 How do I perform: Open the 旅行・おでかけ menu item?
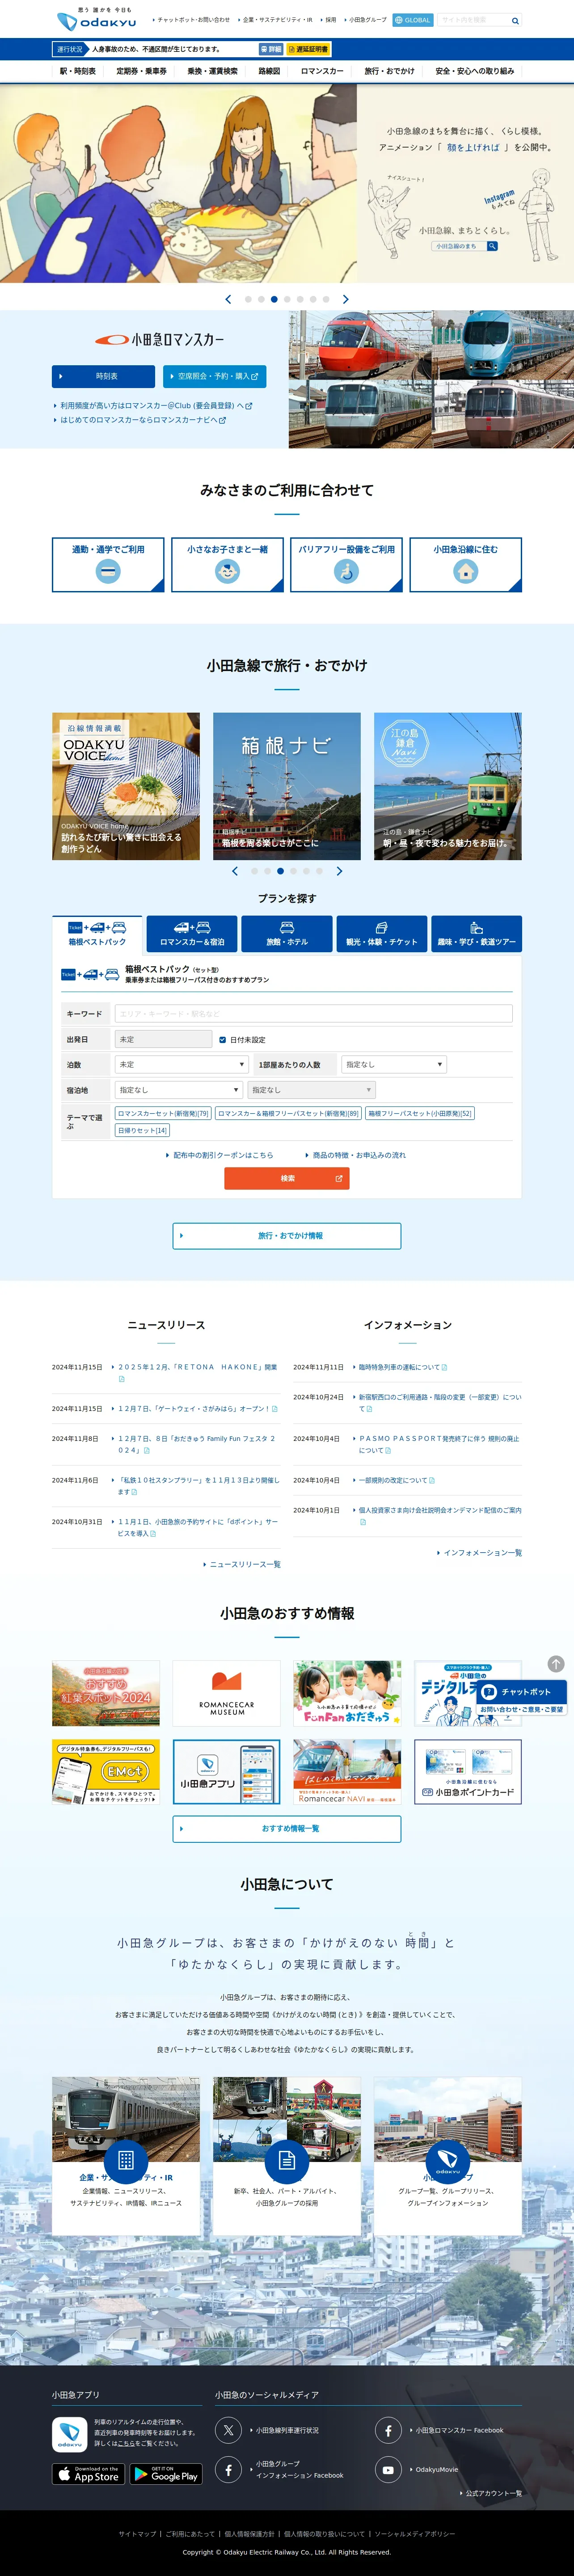pos(389,71)
